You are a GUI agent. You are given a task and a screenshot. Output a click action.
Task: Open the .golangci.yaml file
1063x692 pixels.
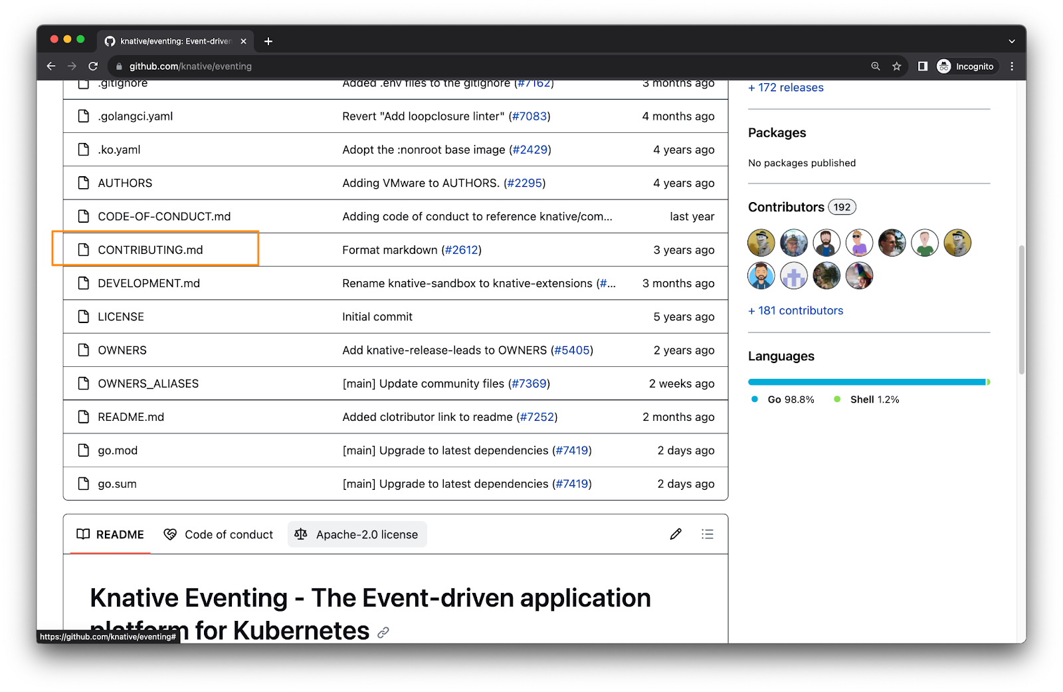[x=135, y=116]
